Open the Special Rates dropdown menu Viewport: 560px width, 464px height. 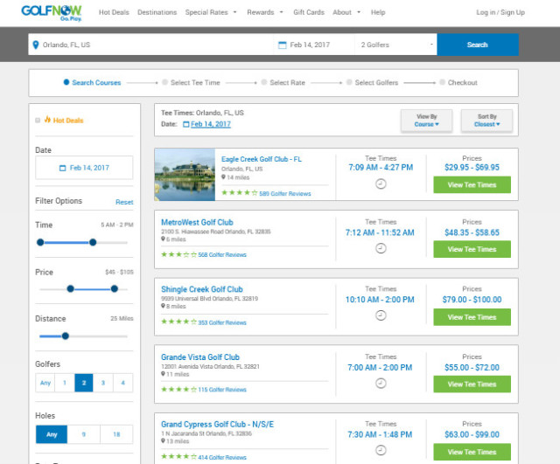pyautogui.click(x=211, y=12)
